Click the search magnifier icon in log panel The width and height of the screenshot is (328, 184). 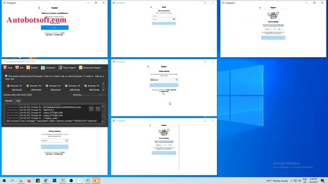tap(91, 109)
